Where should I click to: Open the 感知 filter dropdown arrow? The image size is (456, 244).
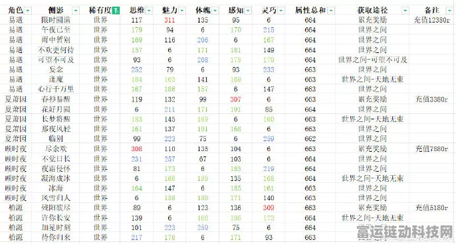248,11
